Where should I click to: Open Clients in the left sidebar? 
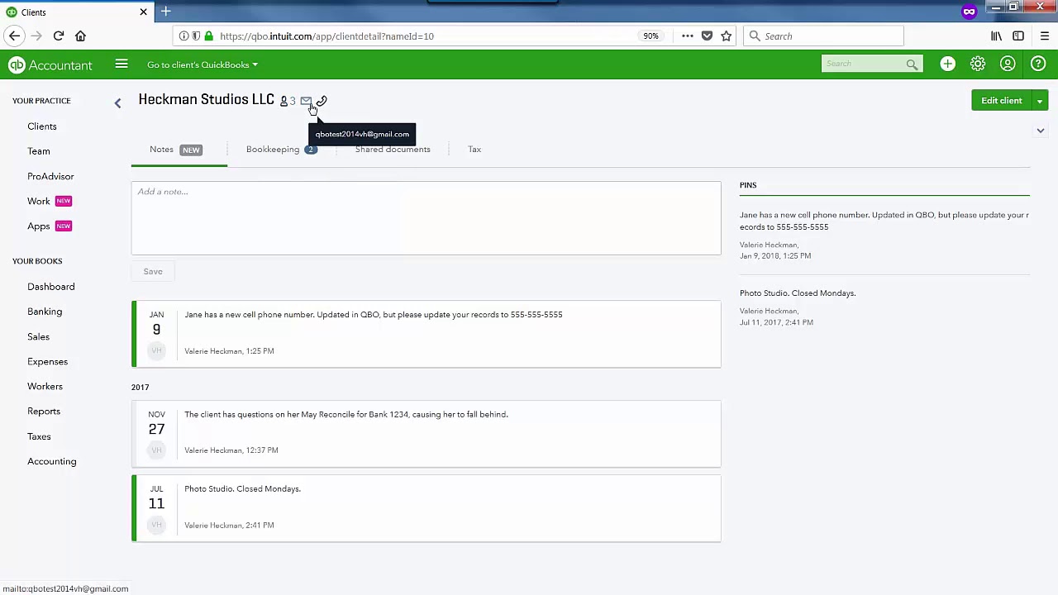tap(42, 126)
